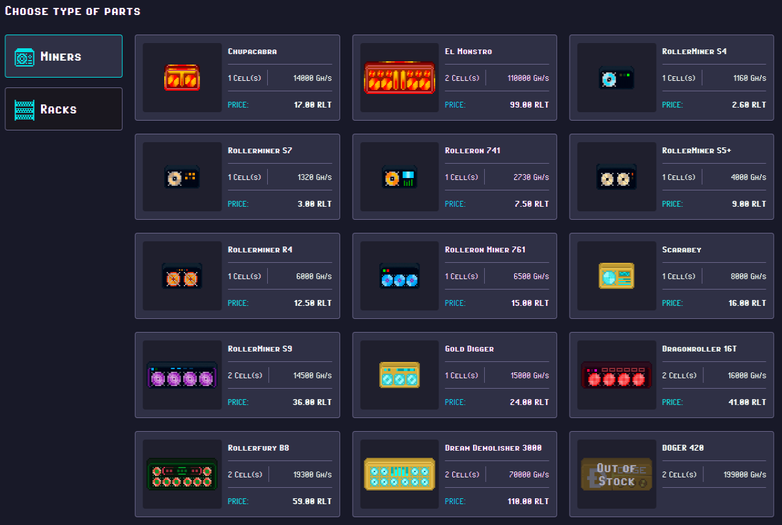Viewport: 782px width, 525px height.
Task: Click the Rollerminer R4 name
Action: pyautogui.click(x=260, y=250)
